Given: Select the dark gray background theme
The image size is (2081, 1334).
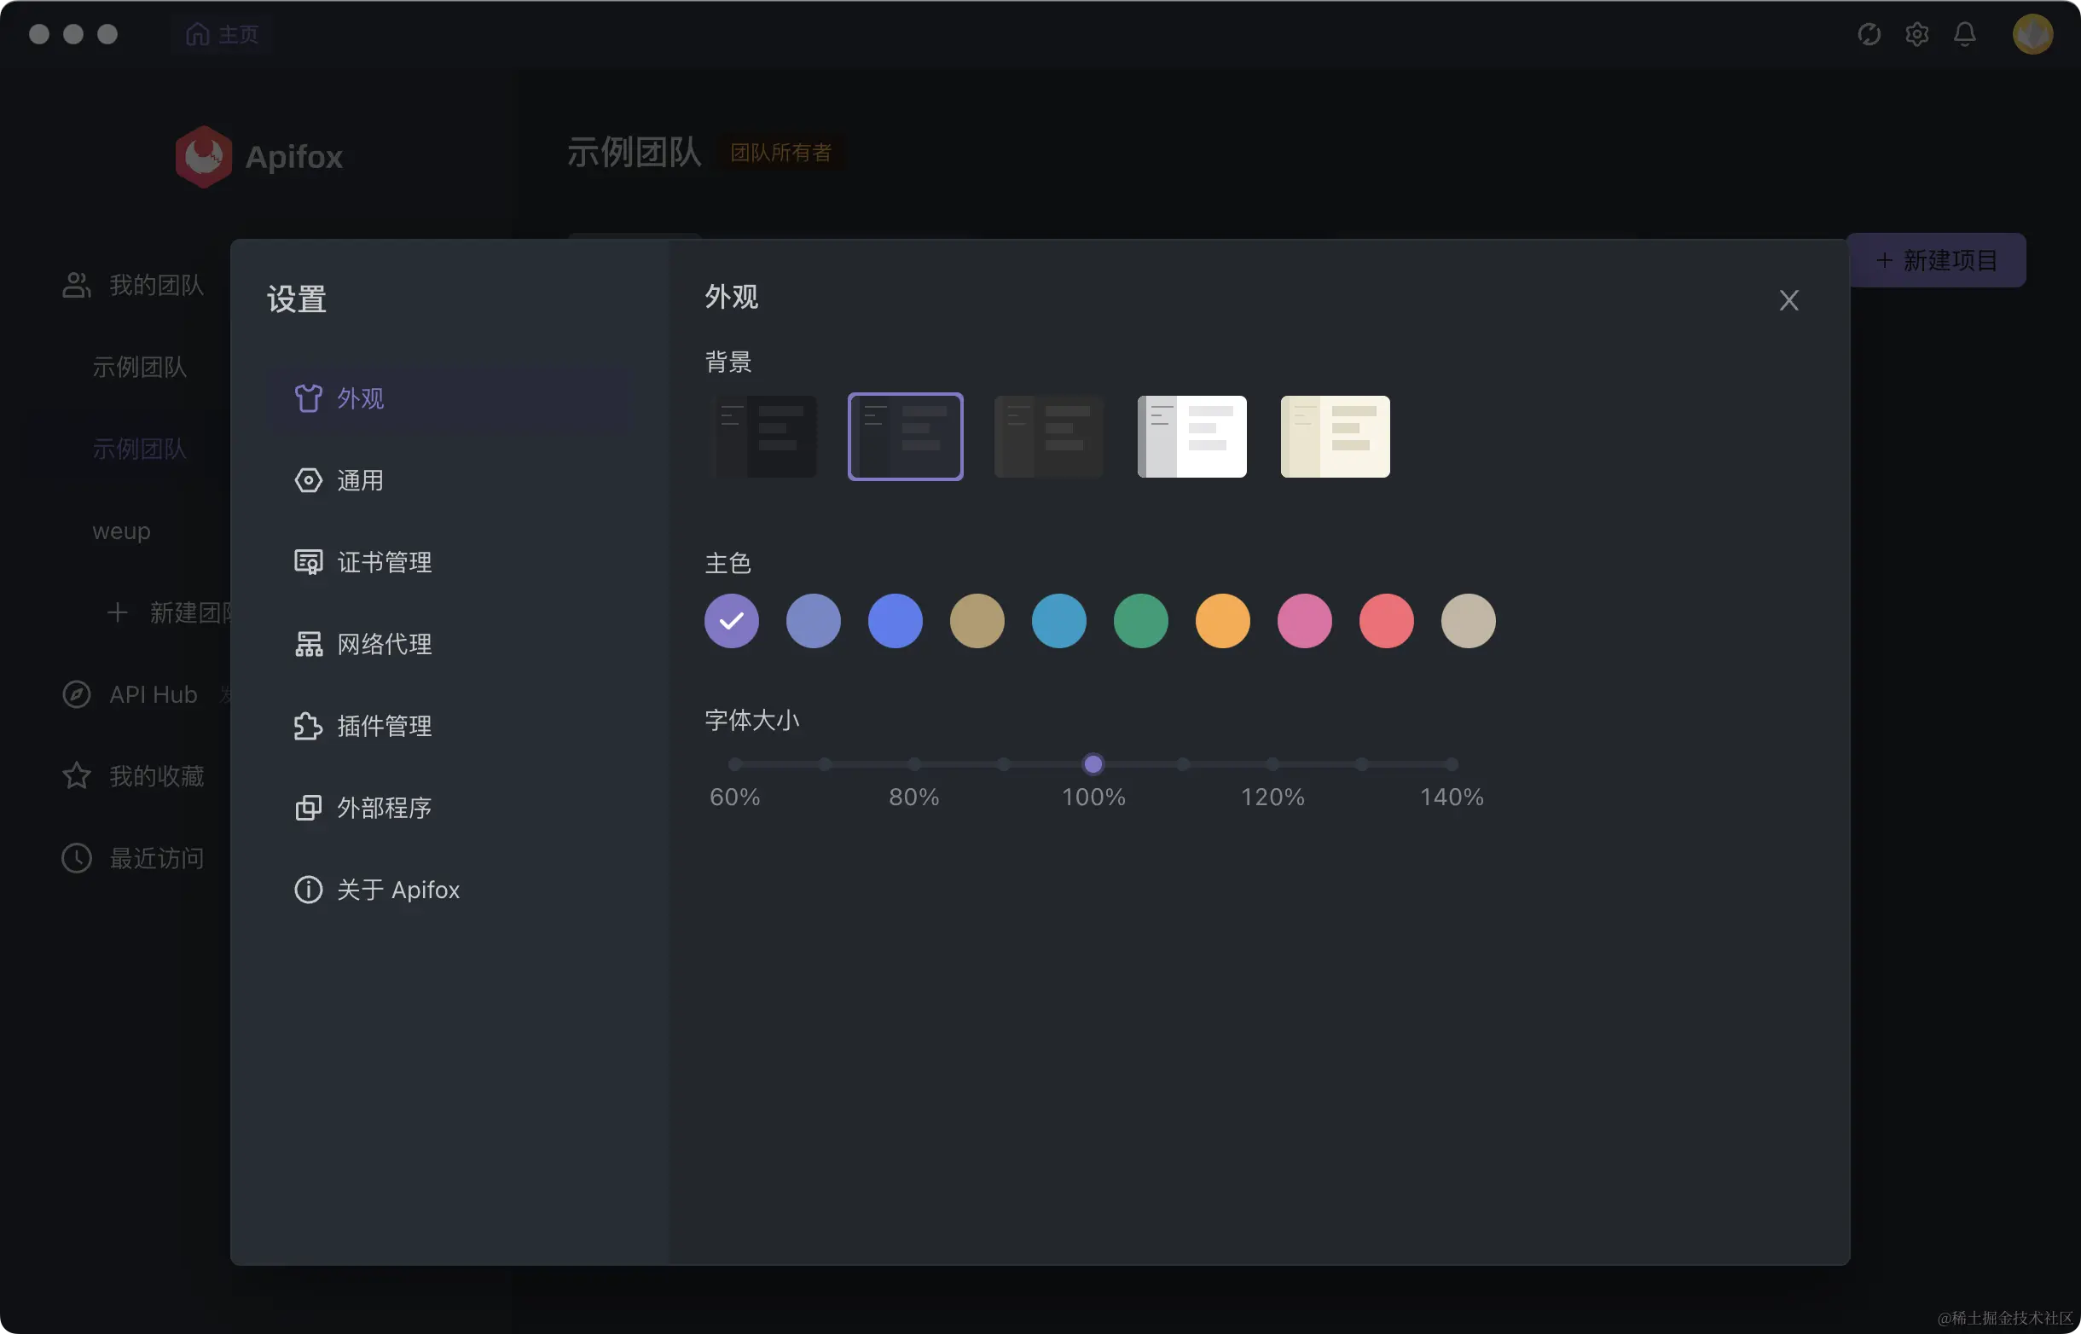Looking at the screenshot, I should pyautogui.click(x=1049, y=436).
